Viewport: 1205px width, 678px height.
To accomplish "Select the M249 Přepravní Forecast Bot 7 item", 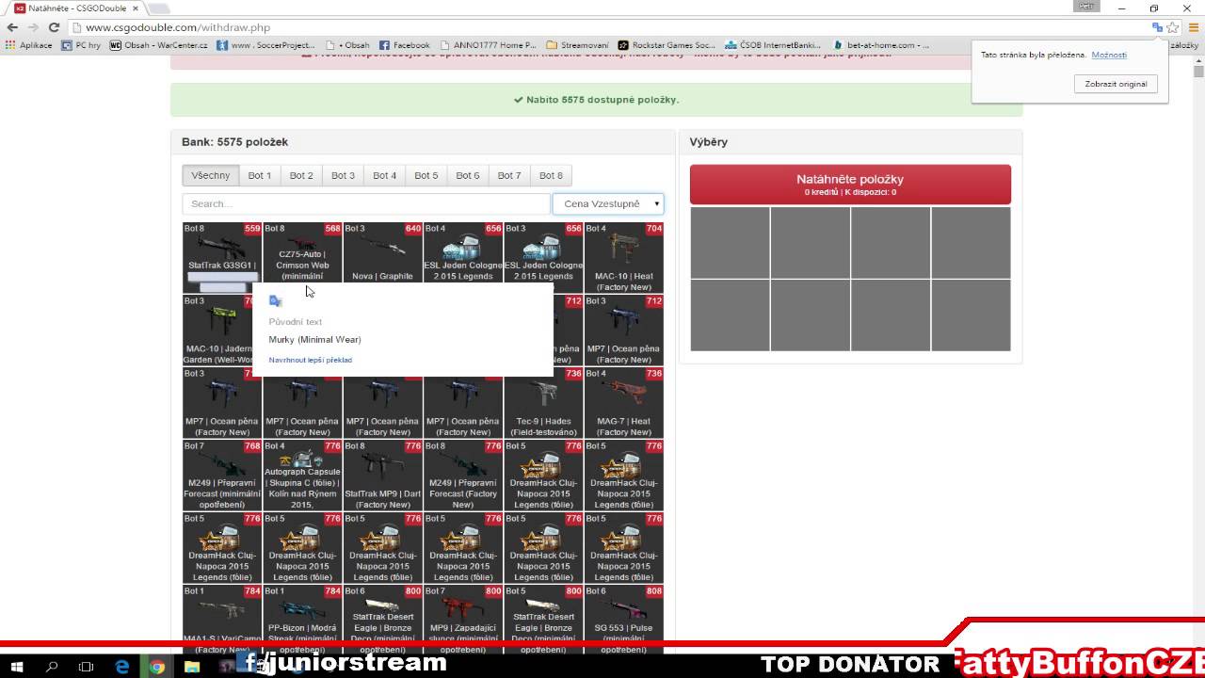I will (x=222, y=475).
